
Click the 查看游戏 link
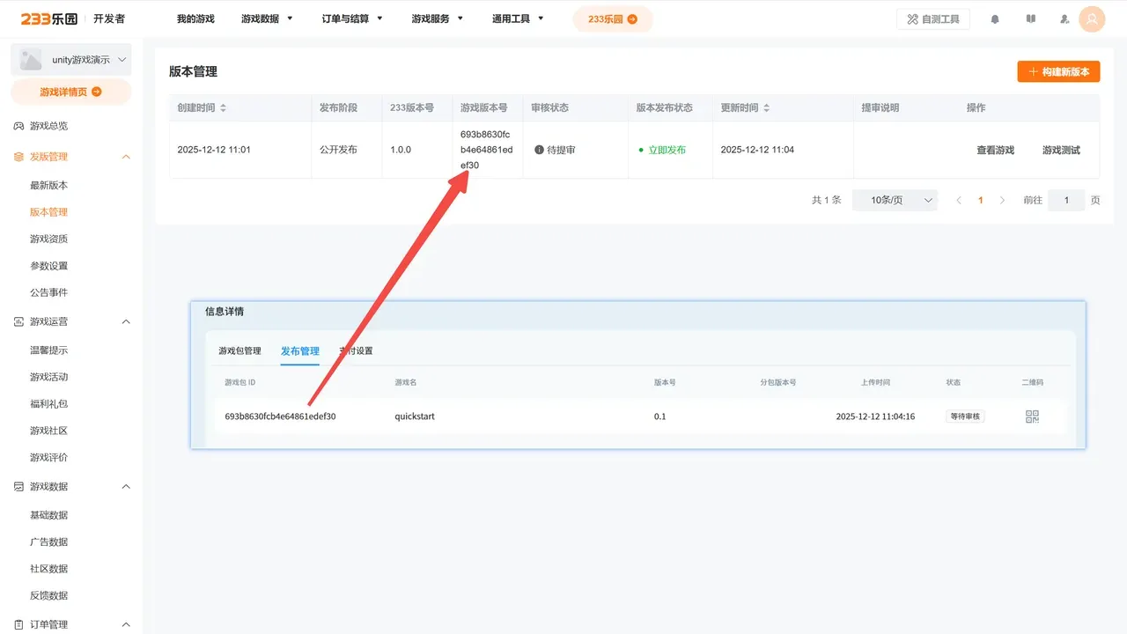point(995,151)
